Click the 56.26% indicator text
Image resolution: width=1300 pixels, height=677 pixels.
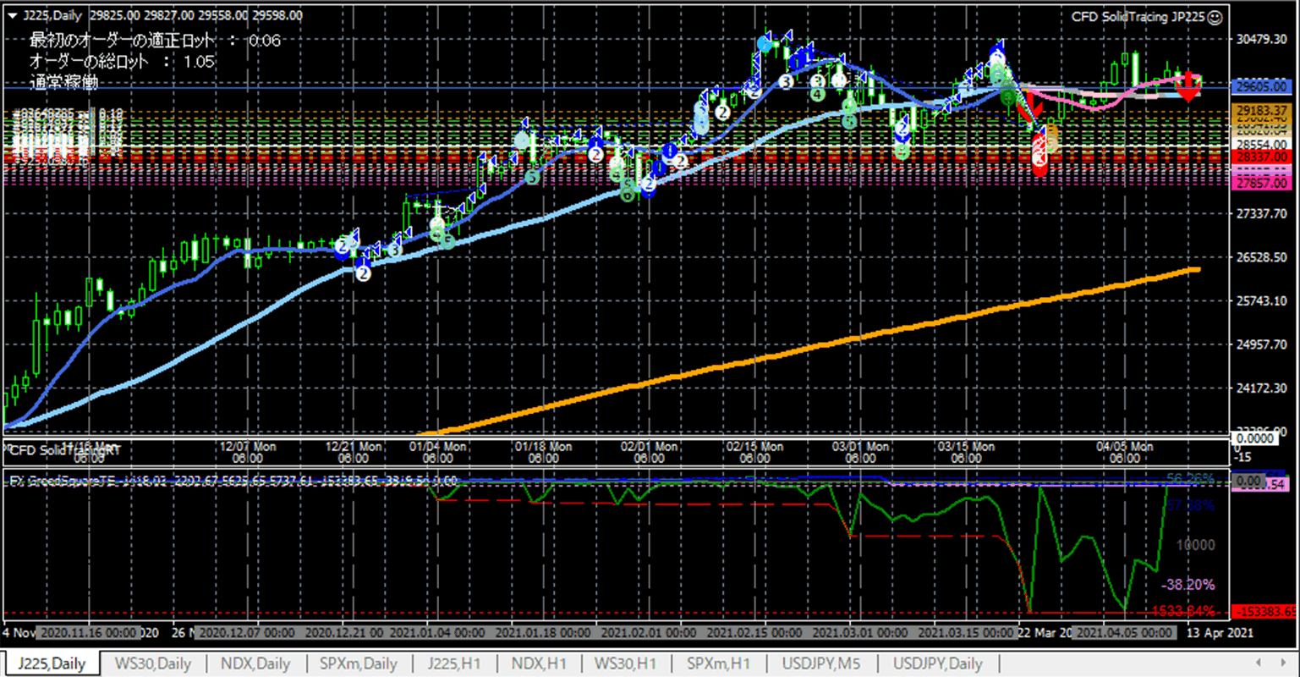(x=1189, y=478)
